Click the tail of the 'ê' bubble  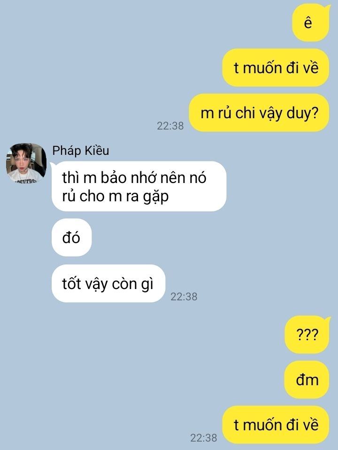point(327,8)
